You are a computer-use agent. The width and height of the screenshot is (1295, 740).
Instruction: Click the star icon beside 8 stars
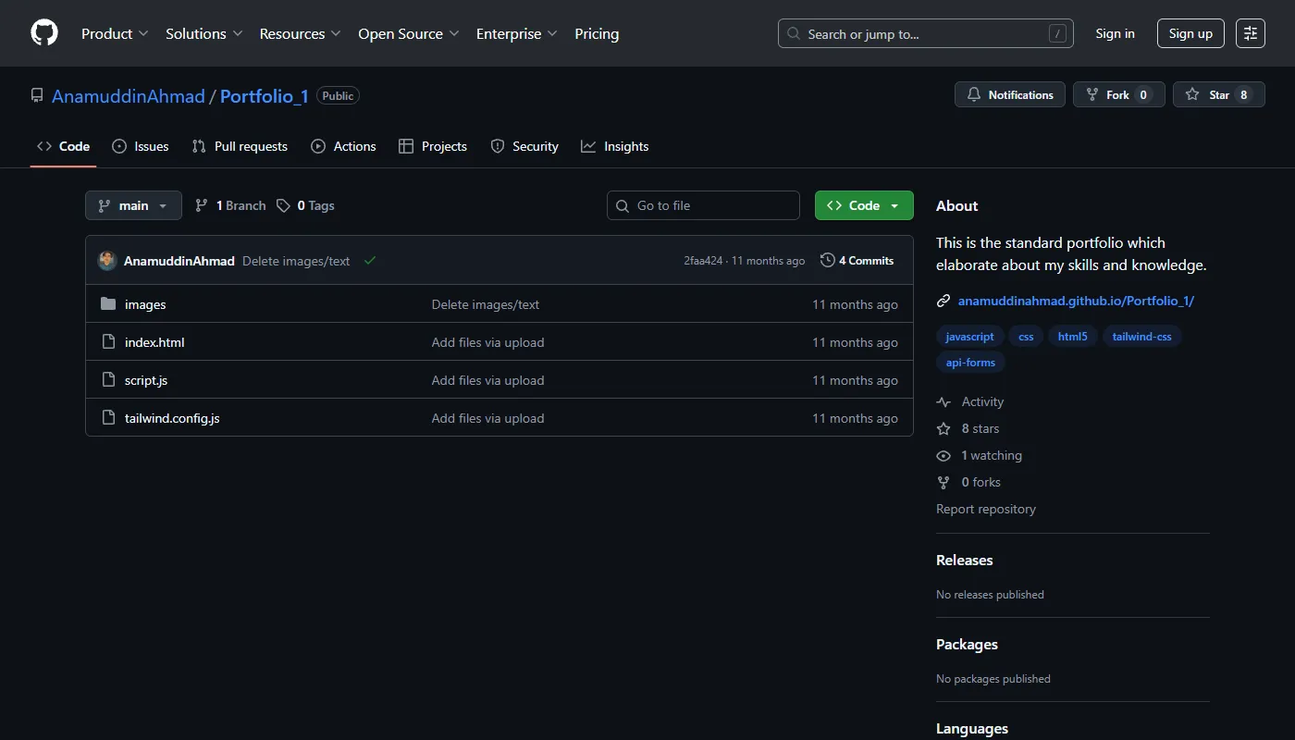click(x=943, y=428)
